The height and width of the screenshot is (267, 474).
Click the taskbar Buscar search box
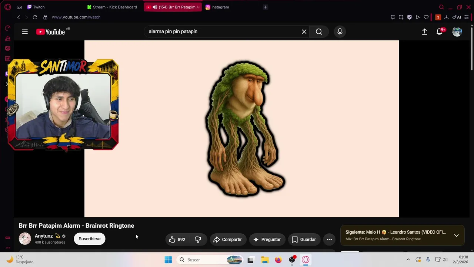(210, 260)
